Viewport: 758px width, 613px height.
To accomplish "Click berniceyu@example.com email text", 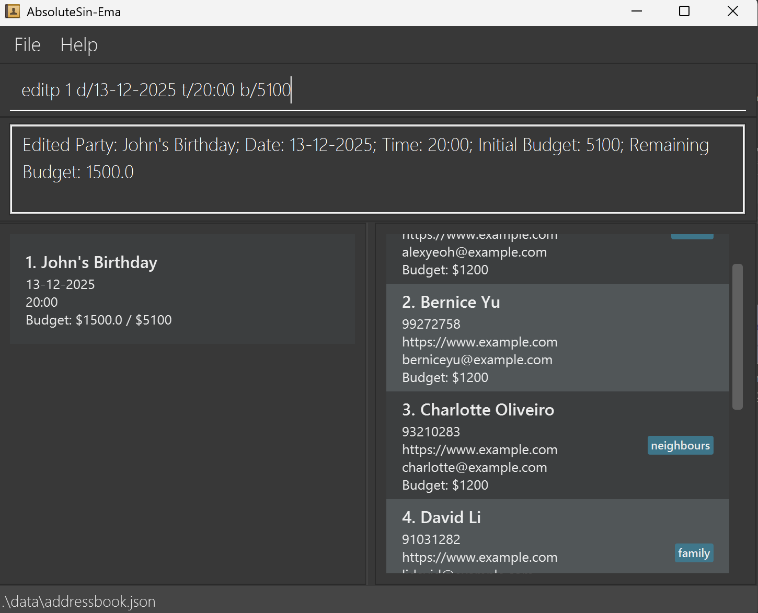I will (x=477, y=360).
